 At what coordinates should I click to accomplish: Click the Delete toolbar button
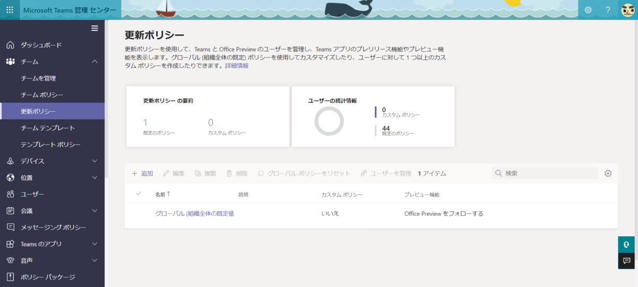237,173
